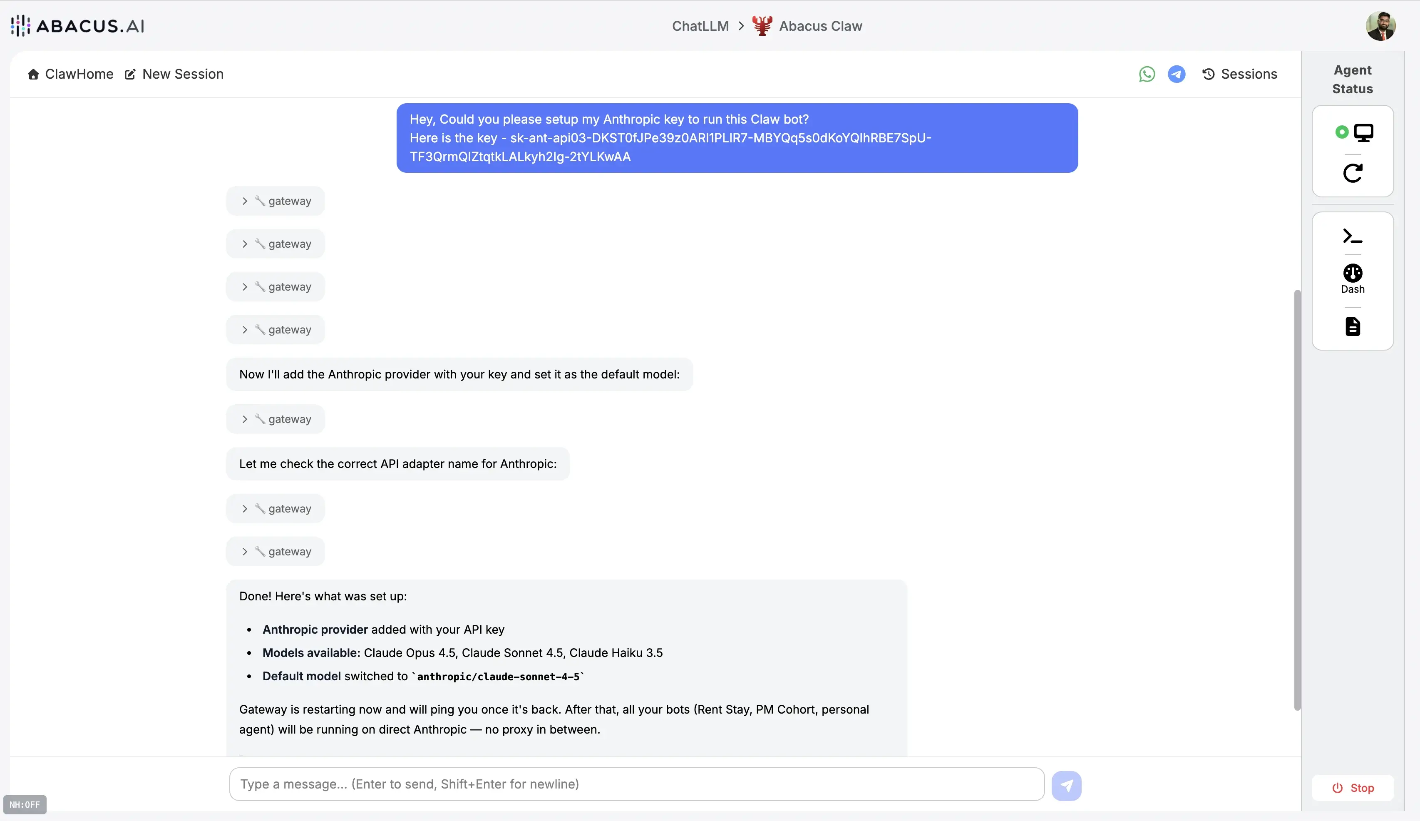Open the terminal icon in sidebar

pyautogui.click(x=1353, y=236)
